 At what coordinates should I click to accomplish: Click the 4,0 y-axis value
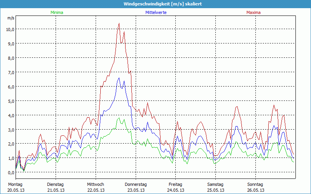coord(11,115)
